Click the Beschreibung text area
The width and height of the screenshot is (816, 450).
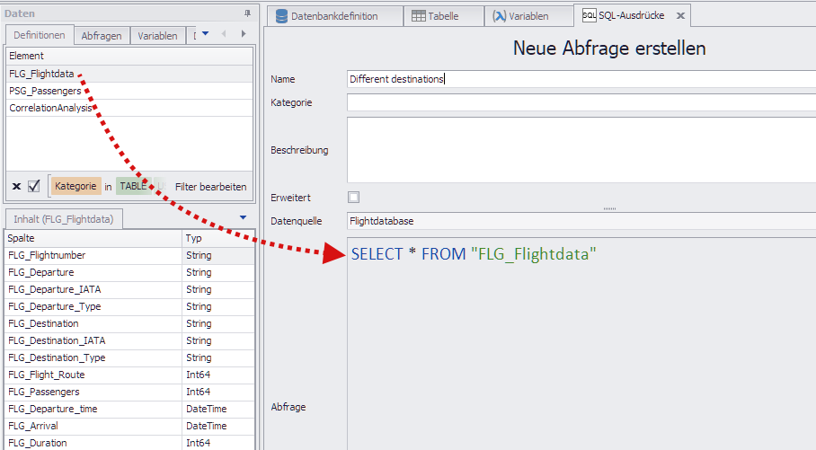(x=581, y=150)
